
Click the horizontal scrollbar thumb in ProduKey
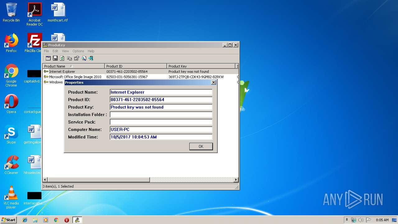[99, 180]
